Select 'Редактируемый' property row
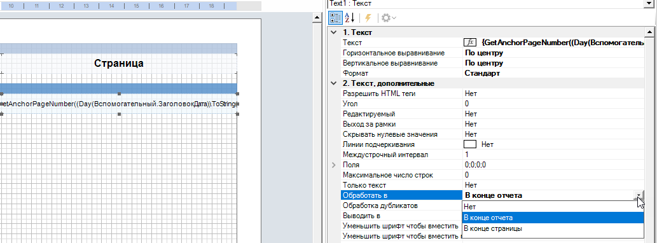Viewport: 657px width, 243px height. tap(492, 114)
